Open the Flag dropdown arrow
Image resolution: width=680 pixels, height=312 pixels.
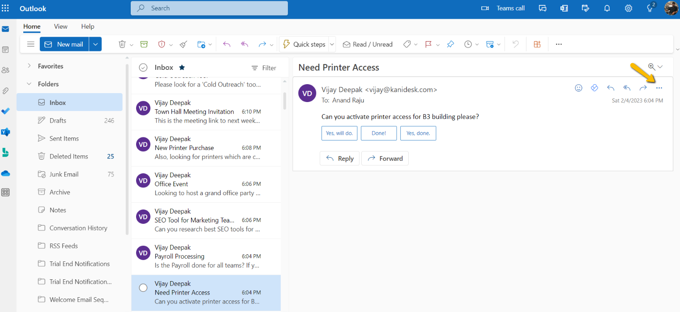click(437, 44)
